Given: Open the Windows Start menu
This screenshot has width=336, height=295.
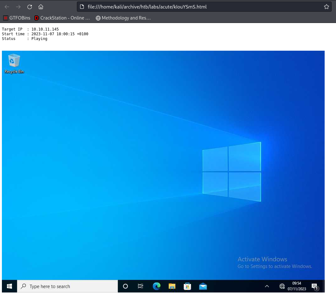Looking at the screenshot, I should tap(9, 286).
